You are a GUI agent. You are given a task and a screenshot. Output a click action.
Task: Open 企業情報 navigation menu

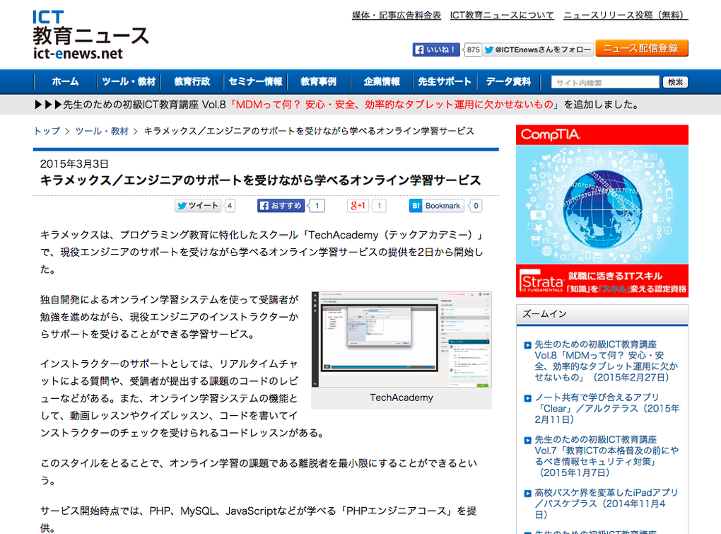382,82
